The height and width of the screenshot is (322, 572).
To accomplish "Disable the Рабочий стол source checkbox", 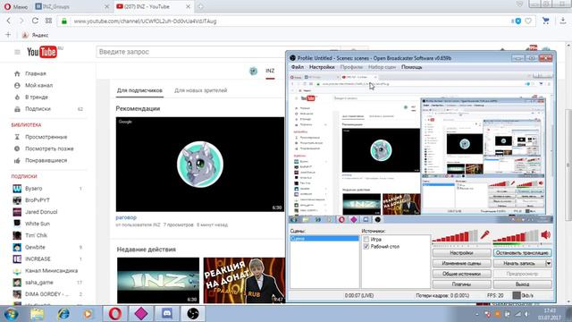I will coord(366,247).
